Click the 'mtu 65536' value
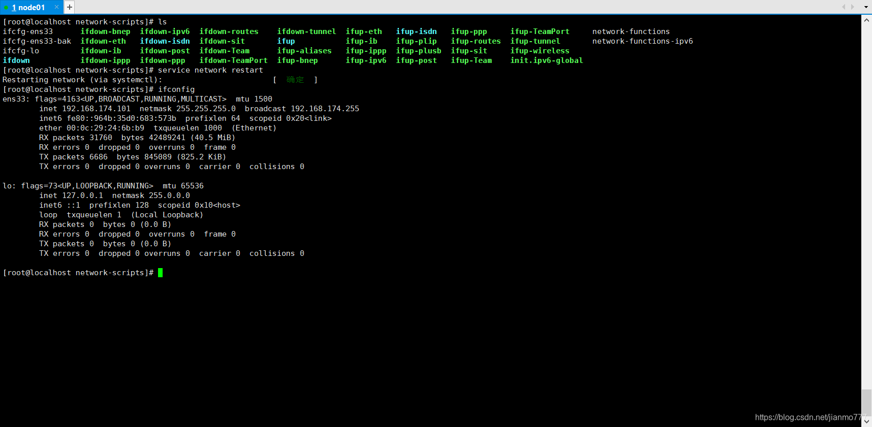 point(183,186)
